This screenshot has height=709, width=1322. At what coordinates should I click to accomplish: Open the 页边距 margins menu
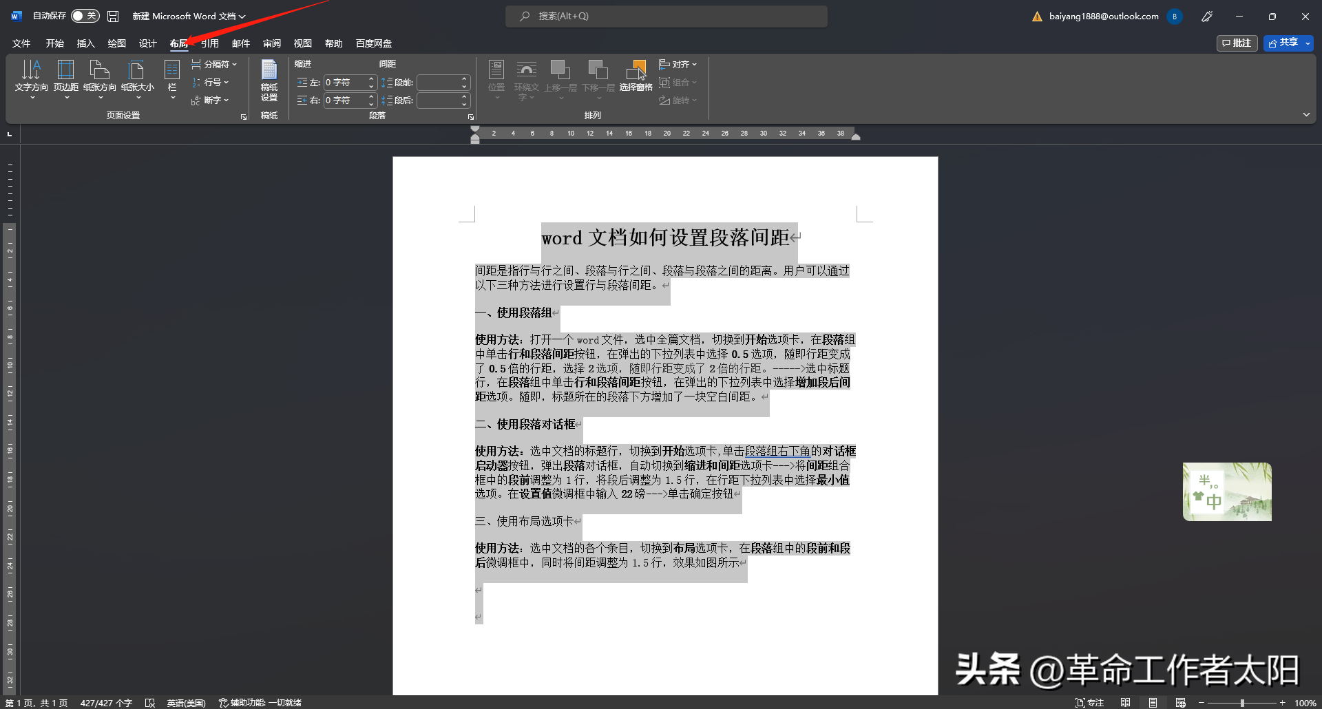pyautogui.click(x=66, y=78)
